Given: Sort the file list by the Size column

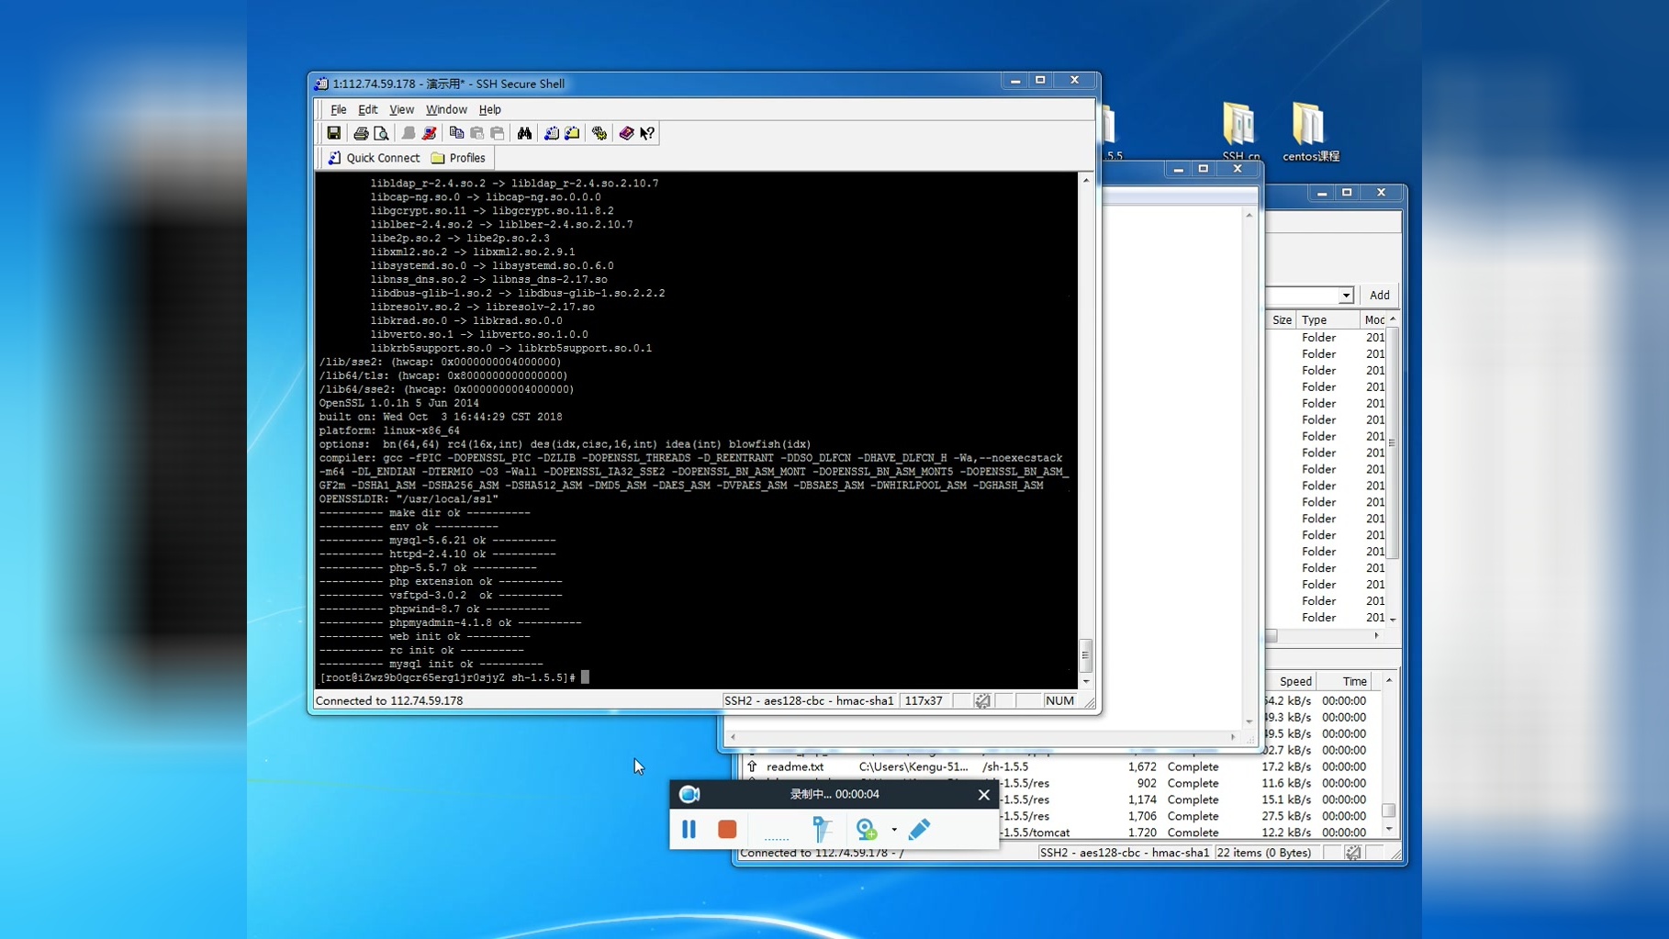Looking at the screenshot, I should tap(1282, 320).
